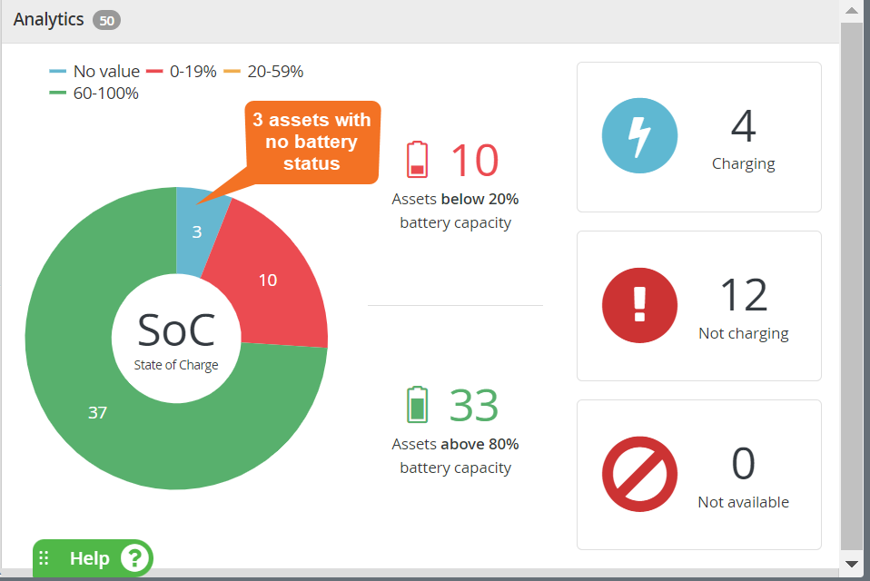This screenshot has width=870, height=581.
Task: Toggle the 0-19% legend series
Action: tap(182, 72)
